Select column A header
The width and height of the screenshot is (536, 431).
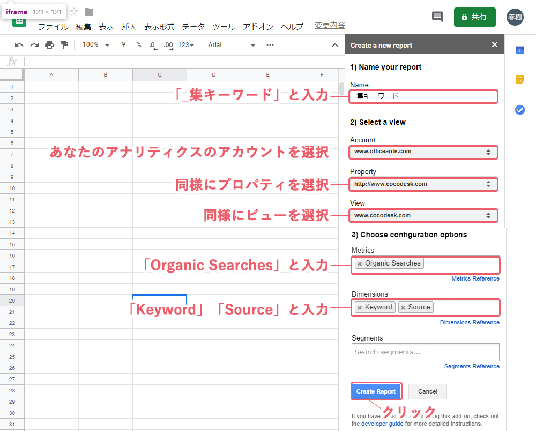pyautogui.click(x=51, y=74)
